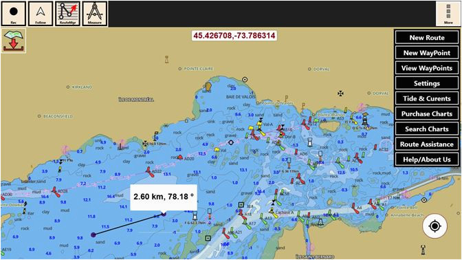Select New WayPoint menu entry
The height and width of the screenshot is (260, 462).
coord(427,53)
